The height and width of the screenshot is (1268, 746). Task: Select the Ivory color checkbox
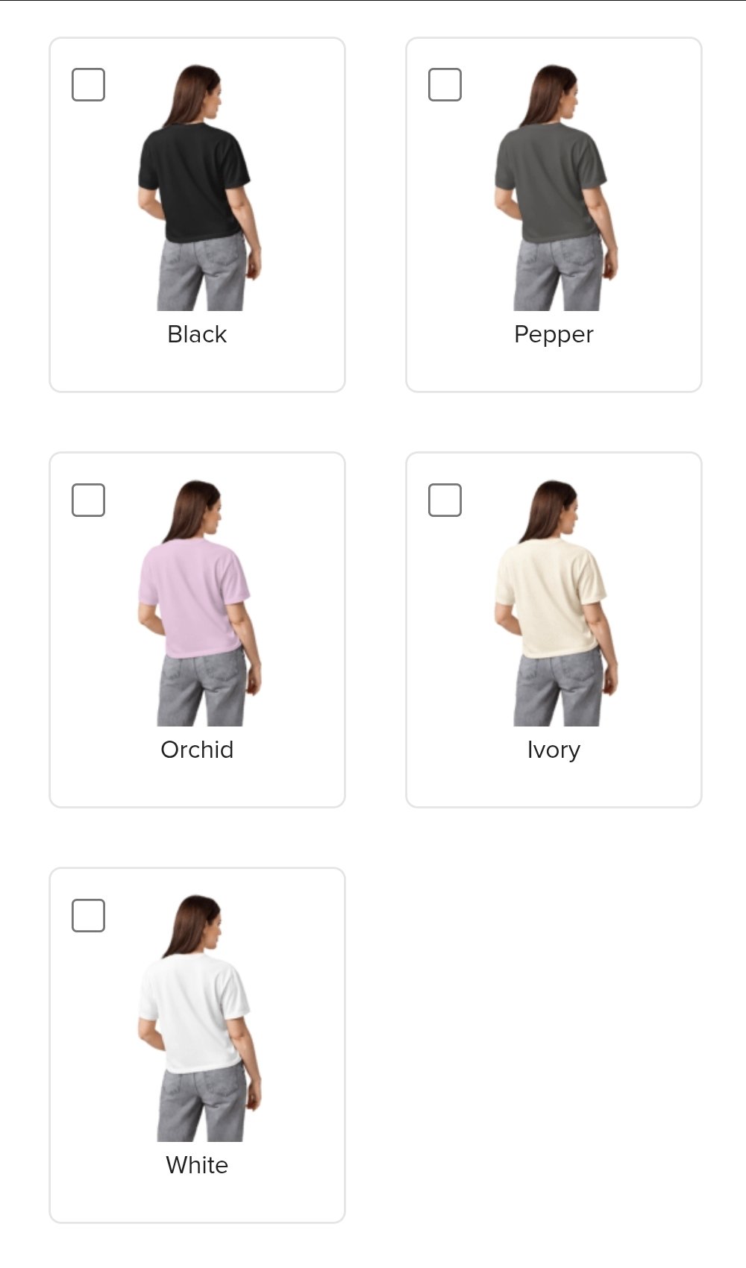(x=445, y=500)
